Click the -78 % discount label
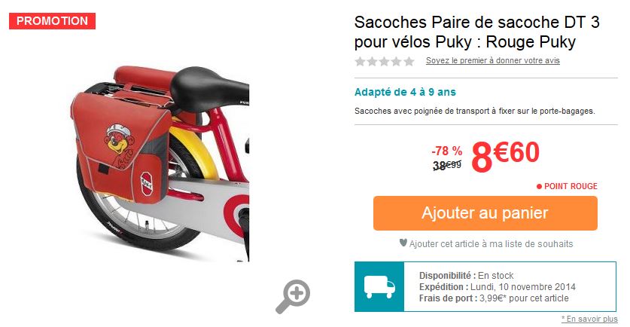The width and height of the screenshot is (630, 327). click(447, 151)
